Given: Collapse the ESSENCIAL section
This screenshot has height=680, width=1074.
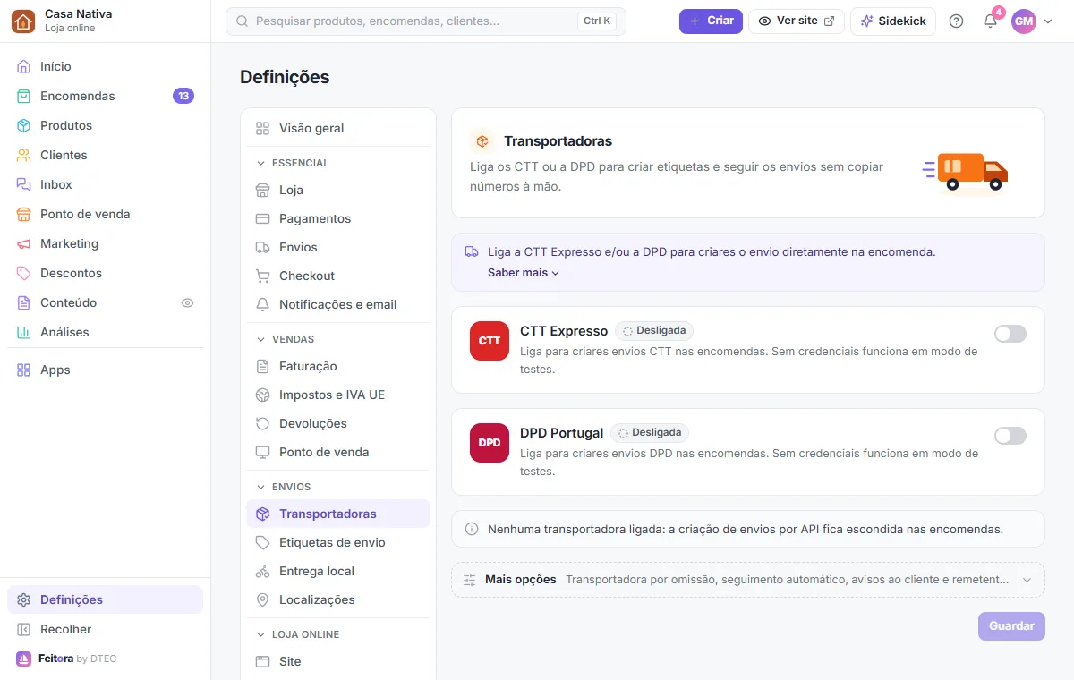Looking at the screenshot, I should click(x=293, y=163).
